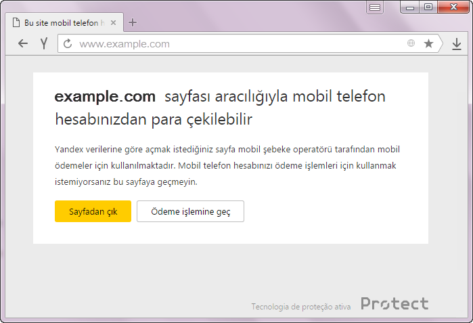Open Yandex home via the Y icon
This screenshot has width=473, height=323.
click(x=44, y=44)
